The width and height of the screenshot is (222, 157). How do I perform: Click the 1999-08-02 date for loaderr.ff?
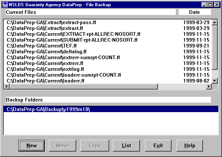pyautogui.click(x=196, y=81)
